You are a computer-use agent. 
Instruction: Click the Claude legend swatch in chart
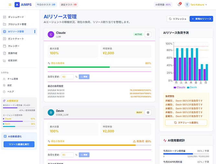pos(175,87)
